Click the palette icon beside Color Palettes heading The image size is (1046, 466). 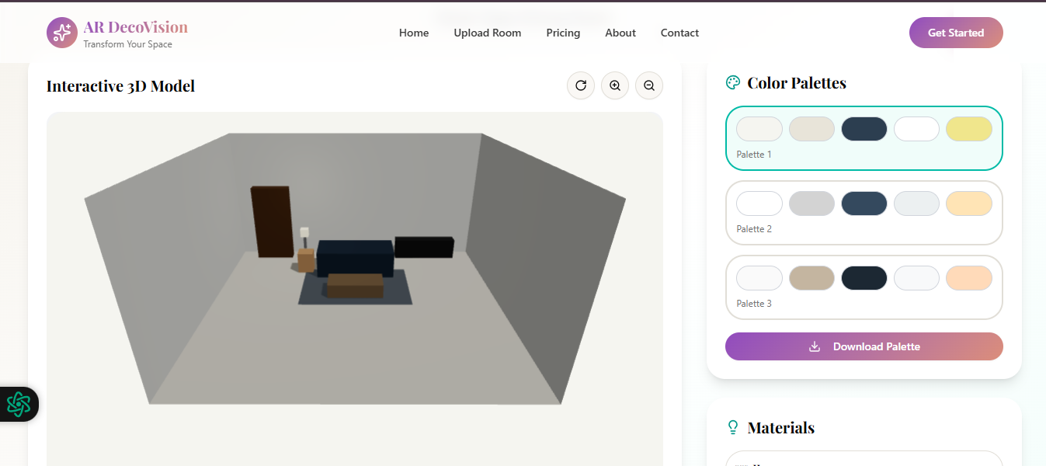pyautogui.click(x=732, y=82)
